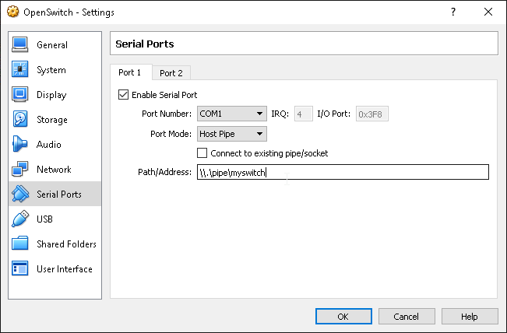Screen dimensions: 507x333
Task: Open the Audio speaker icon
Action: (x=20, y=144)
